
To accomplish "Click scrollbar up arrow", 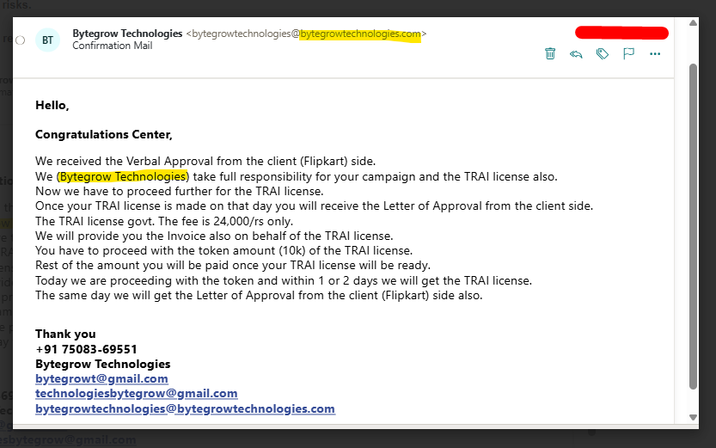I will 693,23.
